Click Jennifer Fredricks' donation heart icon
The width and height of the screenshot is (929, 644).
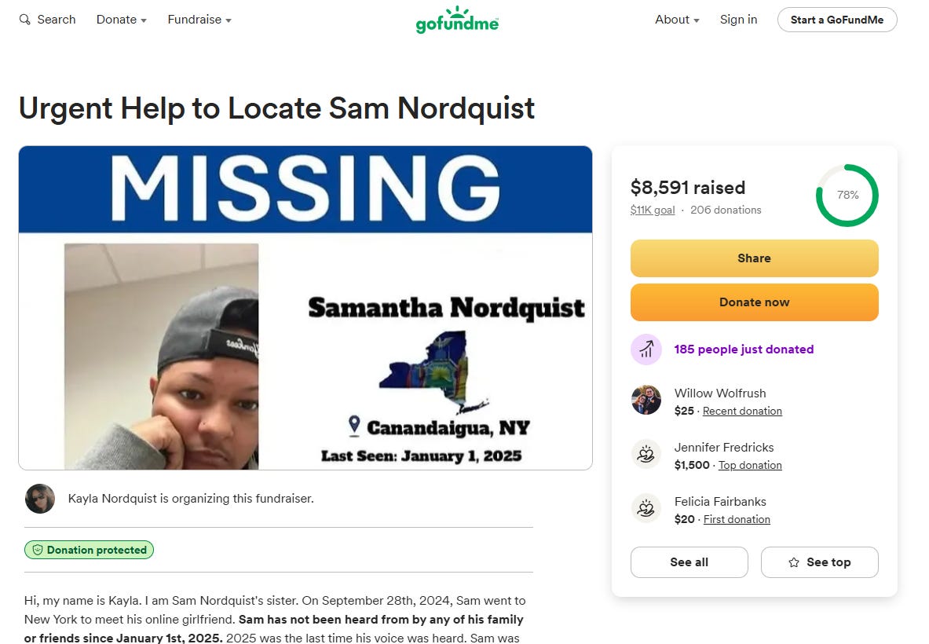646,455
